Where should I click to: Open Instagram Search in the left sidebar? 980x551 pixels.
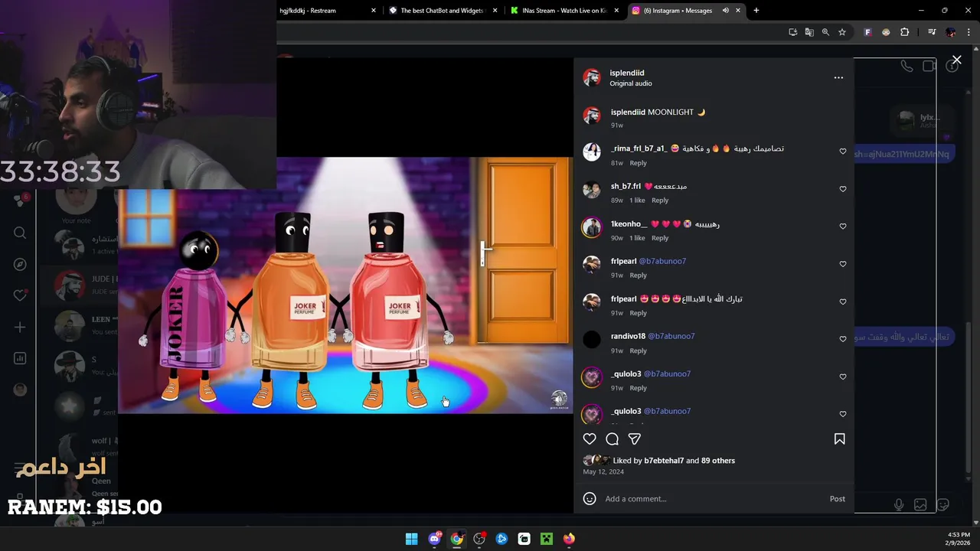point(20,233)
